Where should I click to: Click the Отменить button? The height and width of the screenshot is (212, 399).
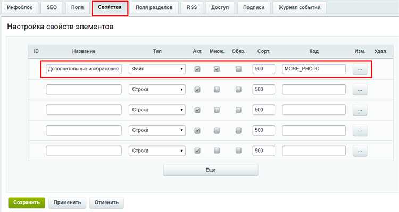coord(106,202)
